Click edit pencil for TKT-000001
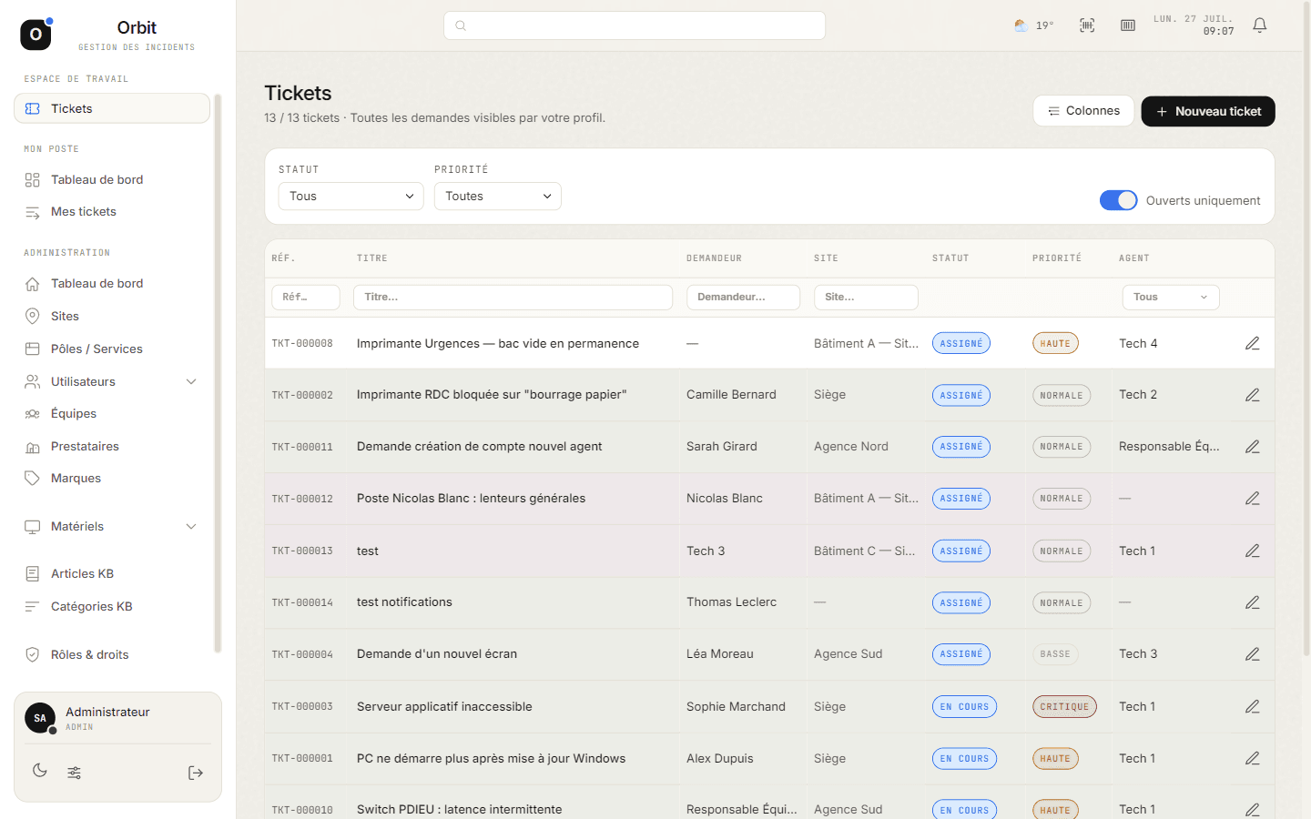1311x819 pixels. pos(1253,758)
